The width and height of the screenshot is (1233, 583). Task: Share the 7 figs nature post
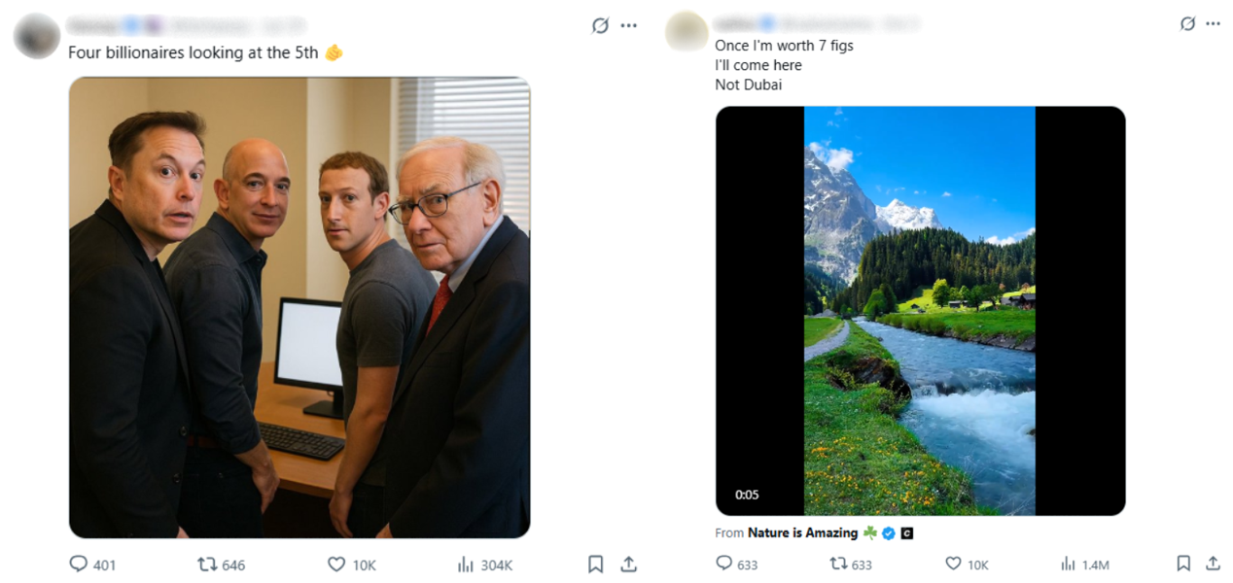pos(1213,563)
